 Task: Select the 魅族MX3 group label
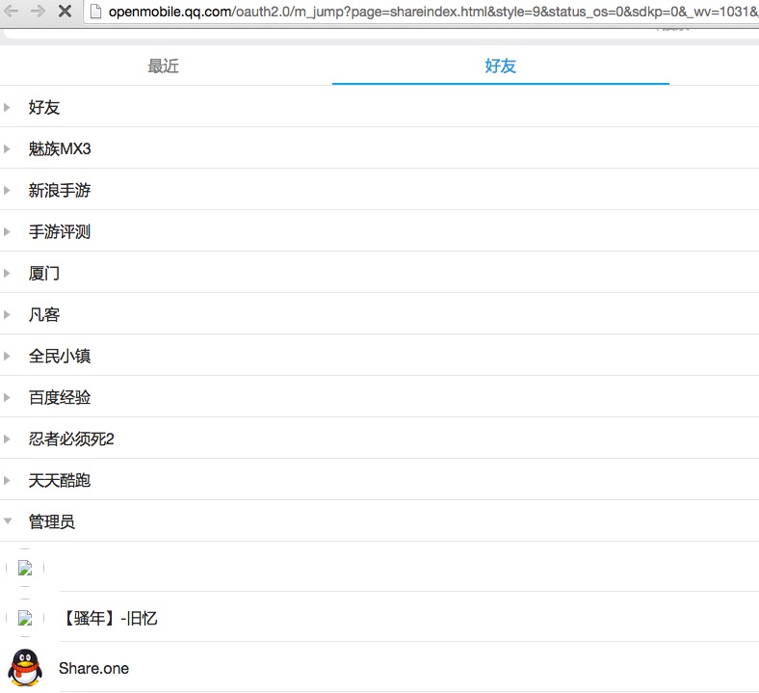pos(60,148)
